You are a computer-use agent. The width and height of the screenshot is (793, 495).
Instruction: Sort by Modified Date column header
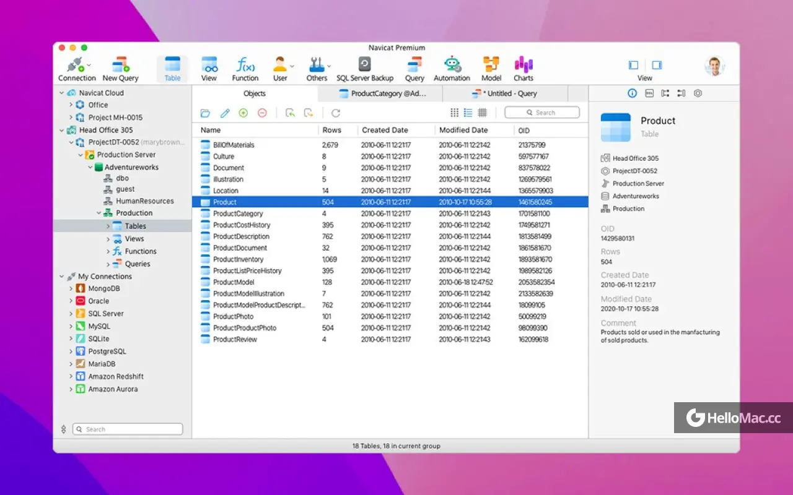coord(475,131)
